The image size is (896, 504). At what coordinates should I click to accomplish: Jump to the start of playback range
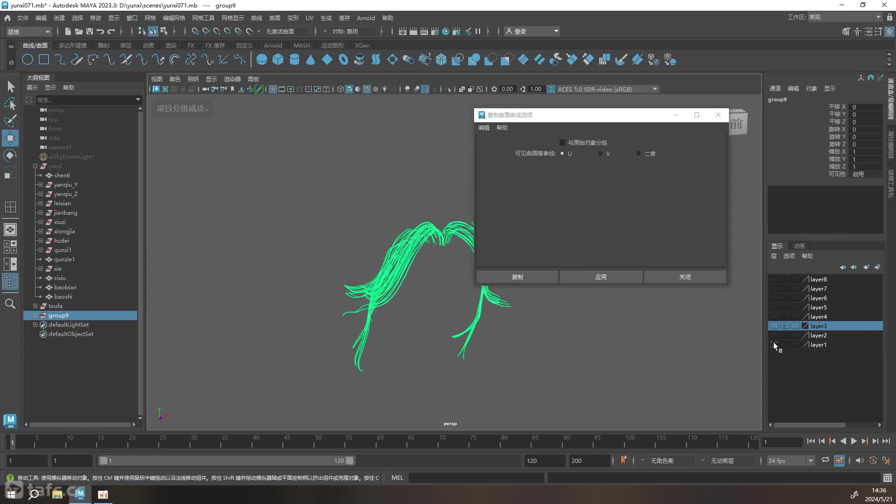tap(811, 441)
